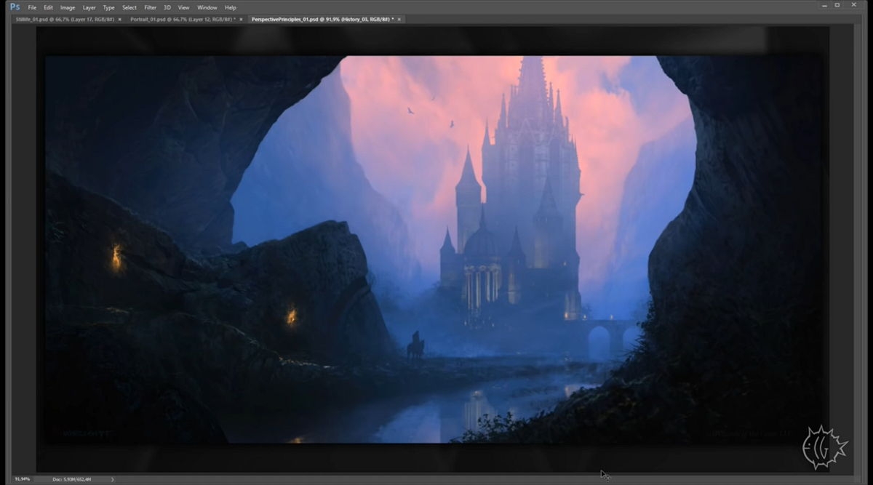Click the Photoshop Ps logo icon

point(15,7)
